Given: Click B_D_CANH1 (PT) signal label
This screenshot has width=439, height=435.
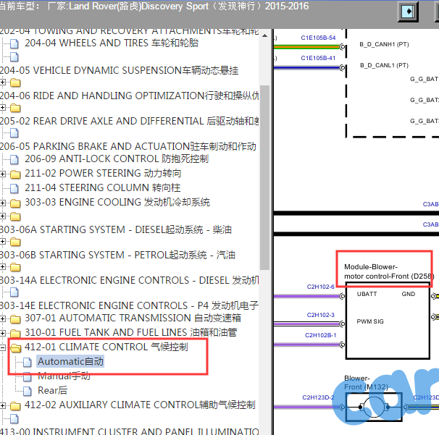Looking at the screenshot, I should tap(384, 44).
